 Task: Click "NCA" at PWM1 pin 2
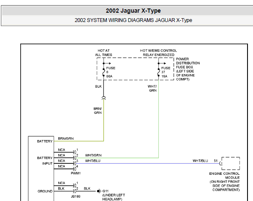[x=62, y=155]
